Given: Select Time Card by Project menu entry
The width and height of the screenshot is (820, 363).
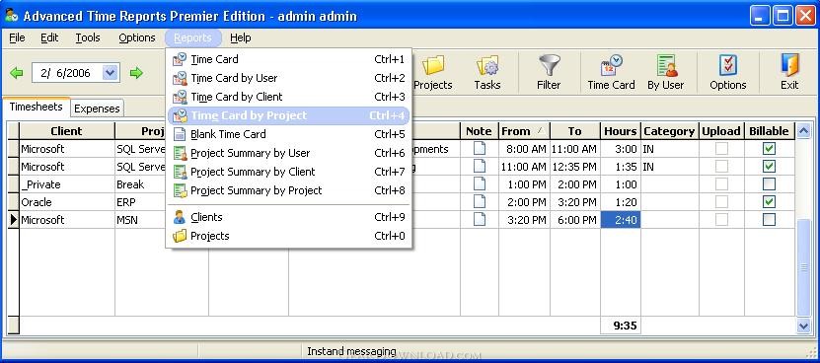Looking at the screenshot, I should pyautogui.click(x=288, y=115).
